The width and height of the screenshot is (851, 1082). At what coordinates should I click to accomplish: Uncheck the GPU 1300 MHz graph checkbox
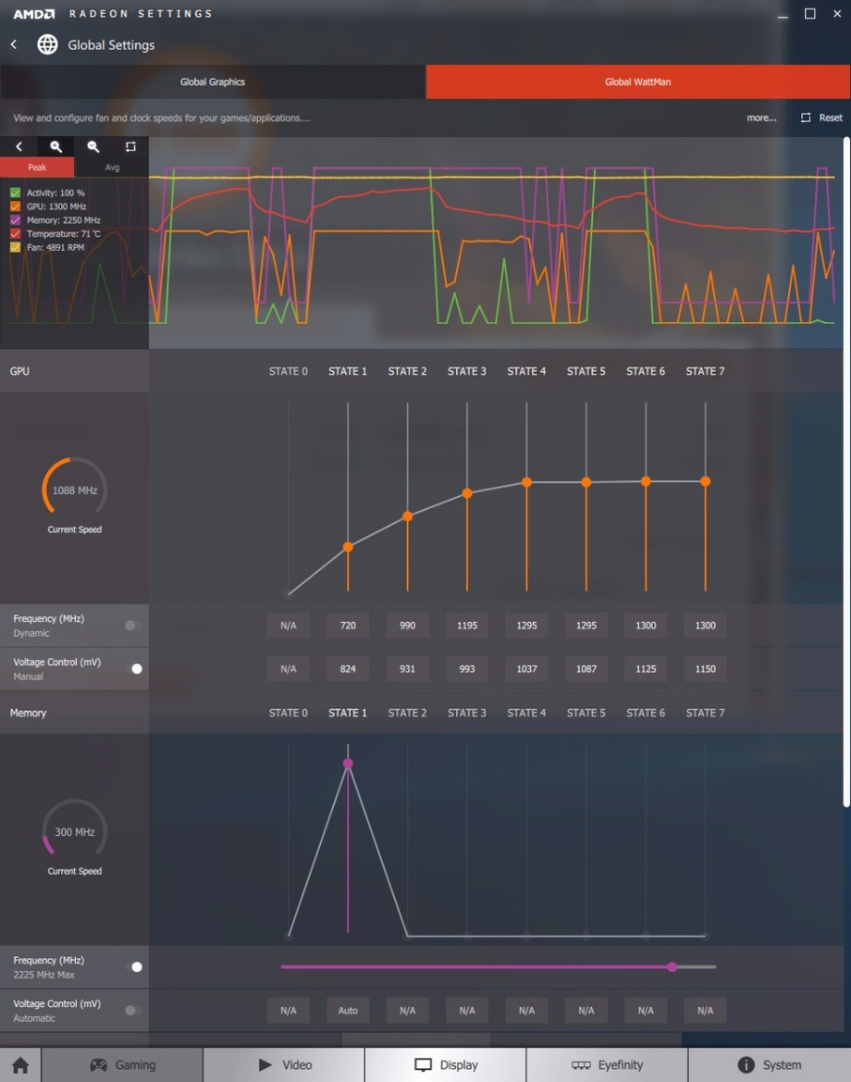click(15, 206)
